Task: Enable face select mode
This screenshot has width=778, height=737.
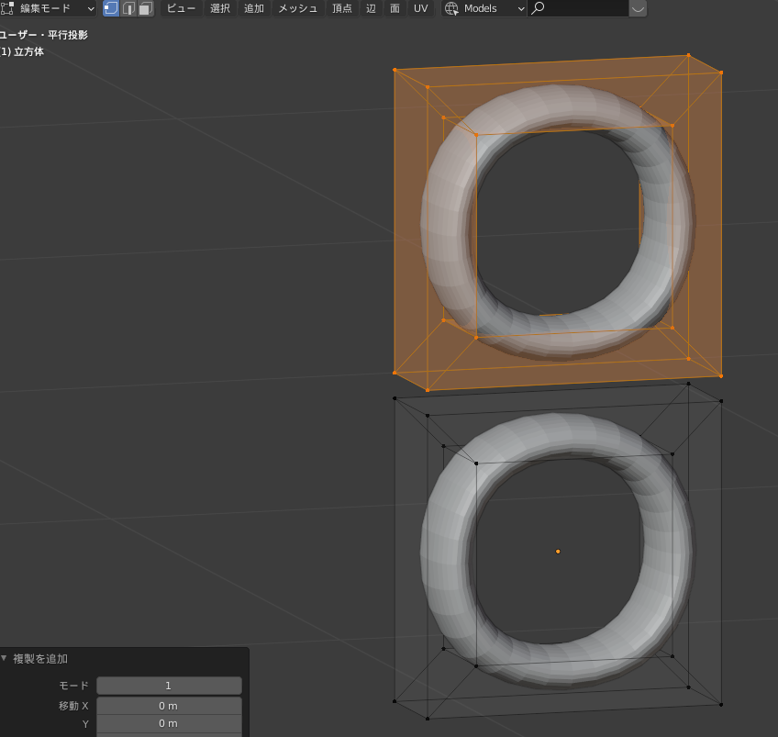Action: click(x=145, y=8)
